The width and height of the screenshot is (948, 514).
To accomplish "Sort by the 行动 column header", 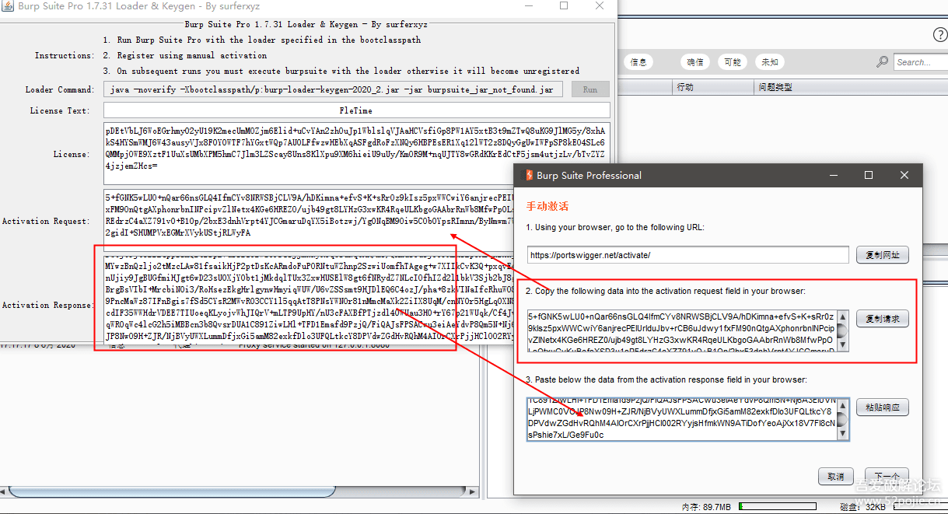I will point(714,87).
